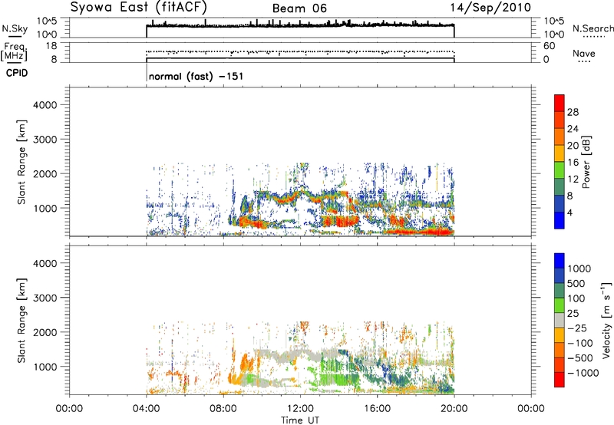Select the yellow 16–20 dB Power colorbar segment

click(x=560, y=153)
